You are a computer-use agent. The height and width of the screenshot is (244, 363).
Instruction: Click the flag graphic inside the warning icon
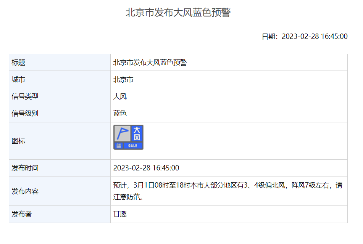pos(122,133)
